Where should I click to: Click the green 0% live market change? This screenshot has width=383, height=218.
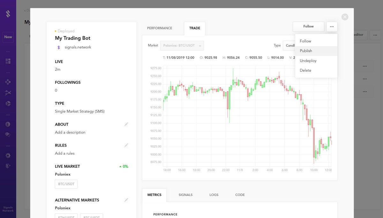click(124, 166)
